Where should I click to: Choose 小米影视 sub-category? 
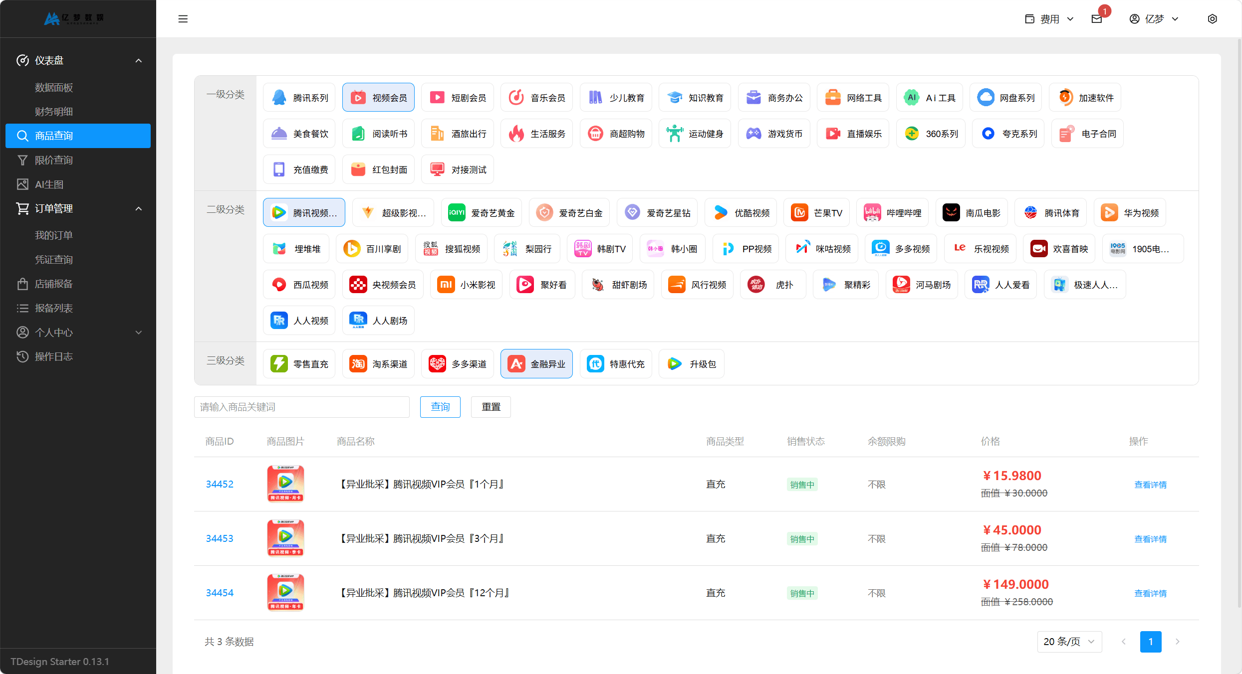pyautogui.click(x=467, y=285)
